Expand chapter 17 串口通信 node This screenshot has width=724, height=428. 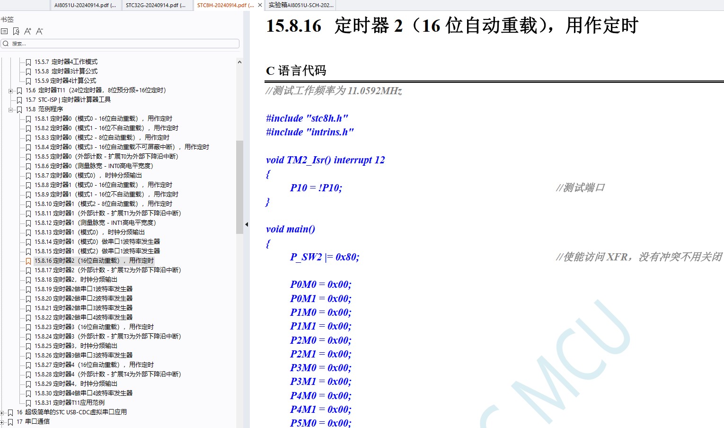point(2,422)
